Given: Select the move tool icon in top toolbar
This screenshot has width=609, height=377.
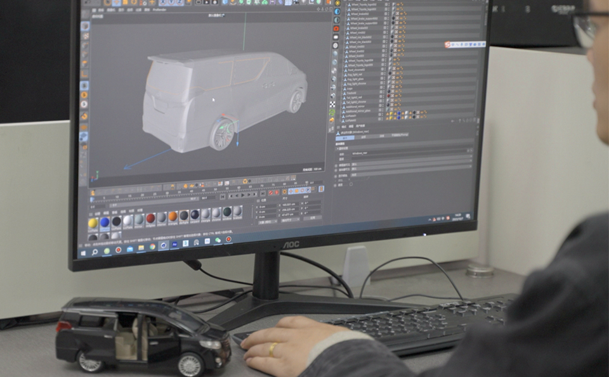Looking at the screenshot, I should click(117, 3).
